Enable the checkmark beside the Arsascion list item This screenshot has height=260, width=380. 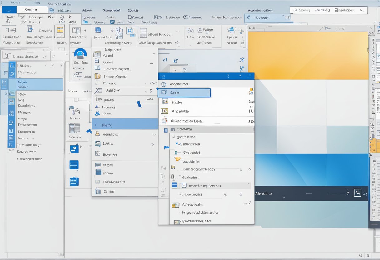[x=155, y=134]
